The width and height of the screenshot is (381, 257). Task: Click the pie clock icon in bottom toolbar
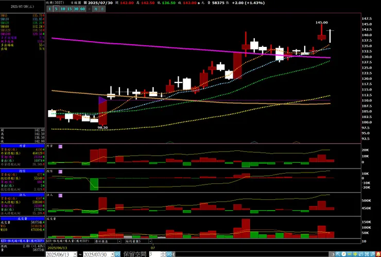click(x=344, y=254)
